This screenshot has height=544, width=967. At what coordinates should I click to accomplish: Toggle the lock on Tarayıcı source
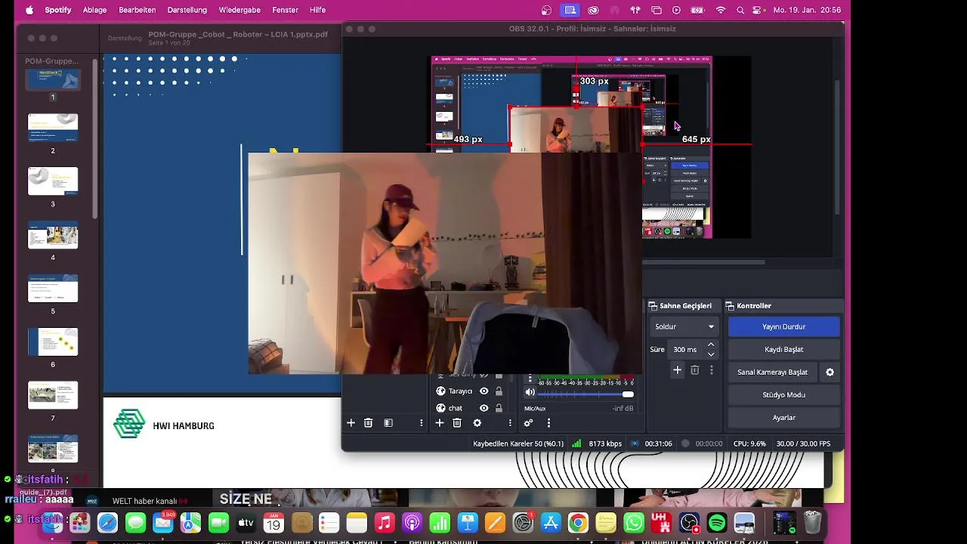(499, 391)
